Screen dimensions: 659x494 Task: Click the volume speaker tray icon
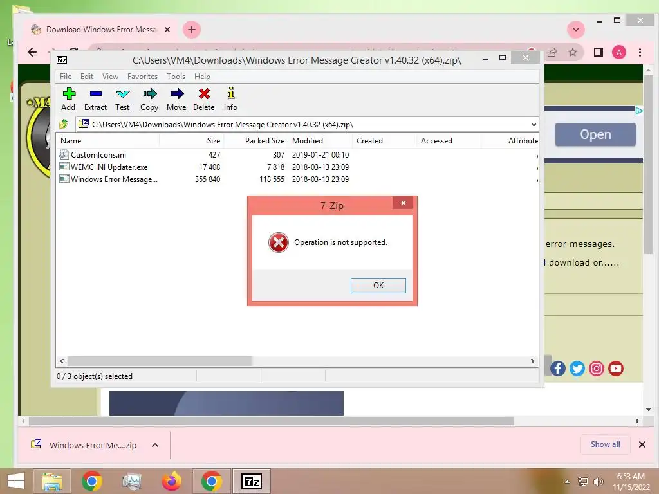pos(598,481)
